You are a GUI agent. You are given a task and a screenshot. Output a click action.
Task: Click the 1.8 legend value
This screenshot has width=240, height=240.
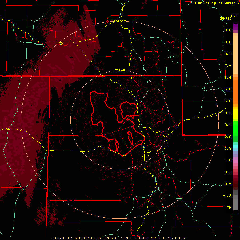coord(228,149)
